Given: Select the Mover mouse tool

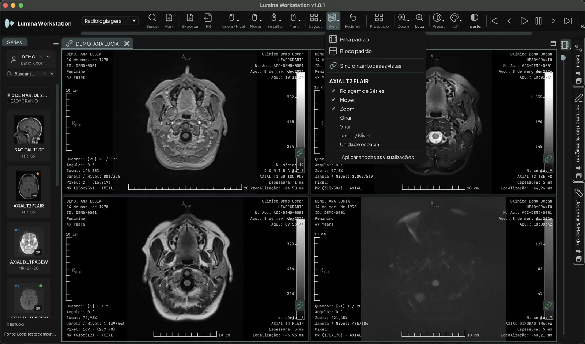Looking at the screenshot, I should point(256,21).
